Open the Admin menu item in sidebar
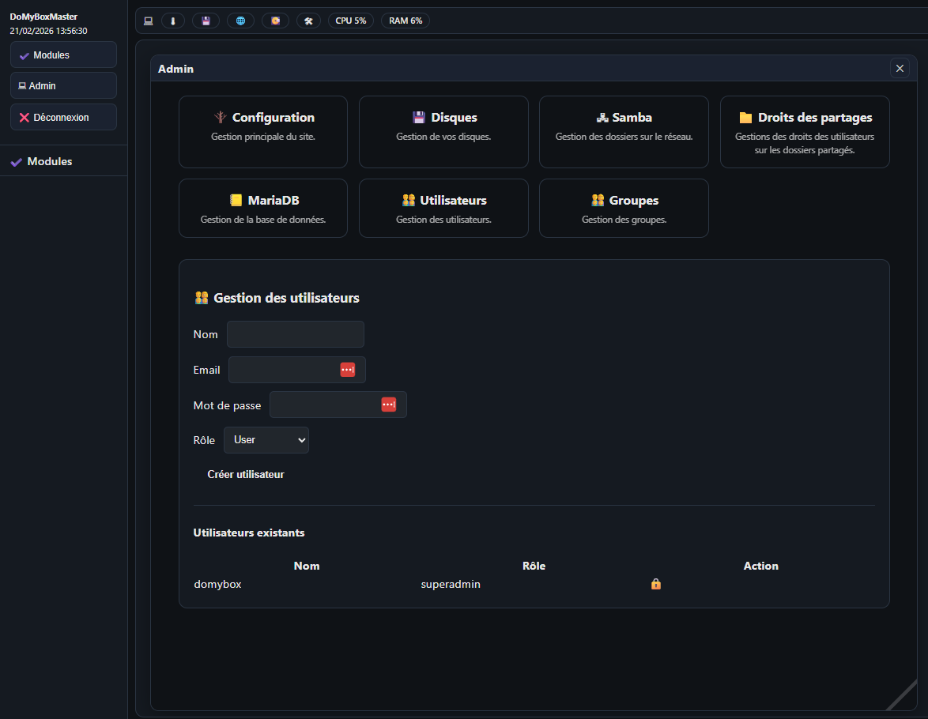 [63, 86]
